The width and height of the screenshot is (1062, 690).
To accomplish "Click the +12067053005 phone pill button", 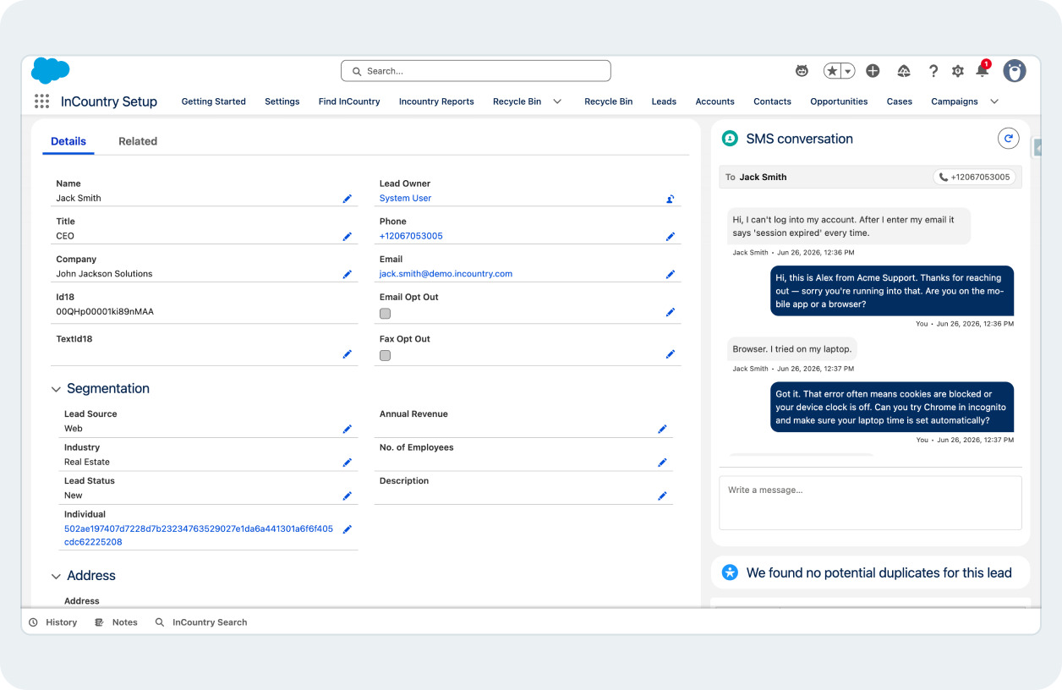I will (x=974, y=178).
